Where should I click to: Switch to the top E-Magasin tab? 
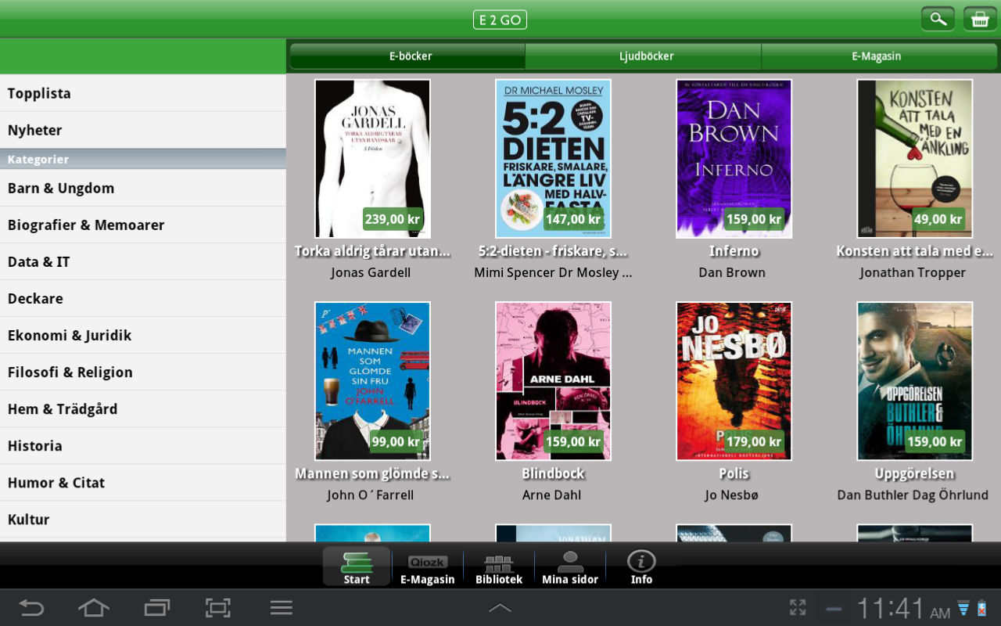(879, 56)
